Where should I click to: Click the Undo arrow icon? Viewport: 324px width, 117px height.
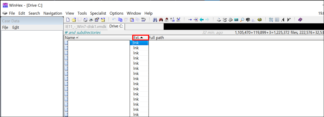[114, 19]
